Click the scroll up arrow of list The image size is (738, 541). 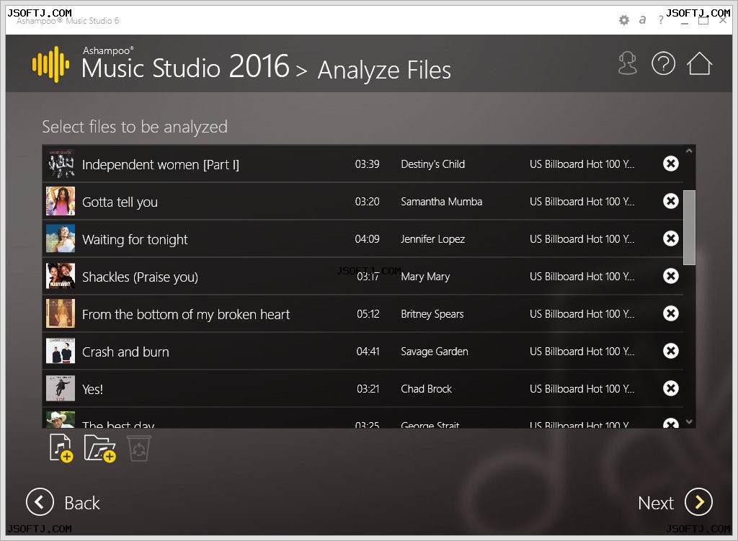[689, 151]
